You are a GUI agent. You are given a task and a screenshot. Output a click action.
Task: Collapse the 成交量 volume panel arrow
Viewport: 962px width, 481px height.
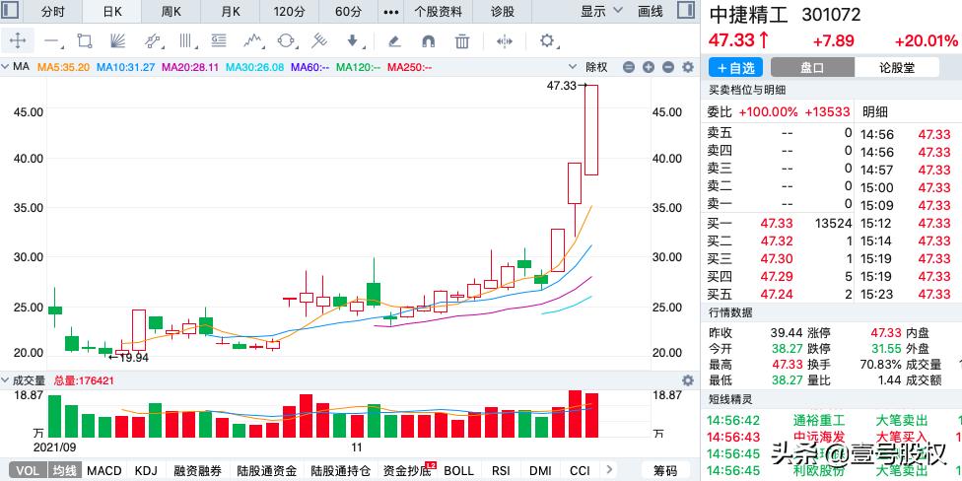click(6, 380)
